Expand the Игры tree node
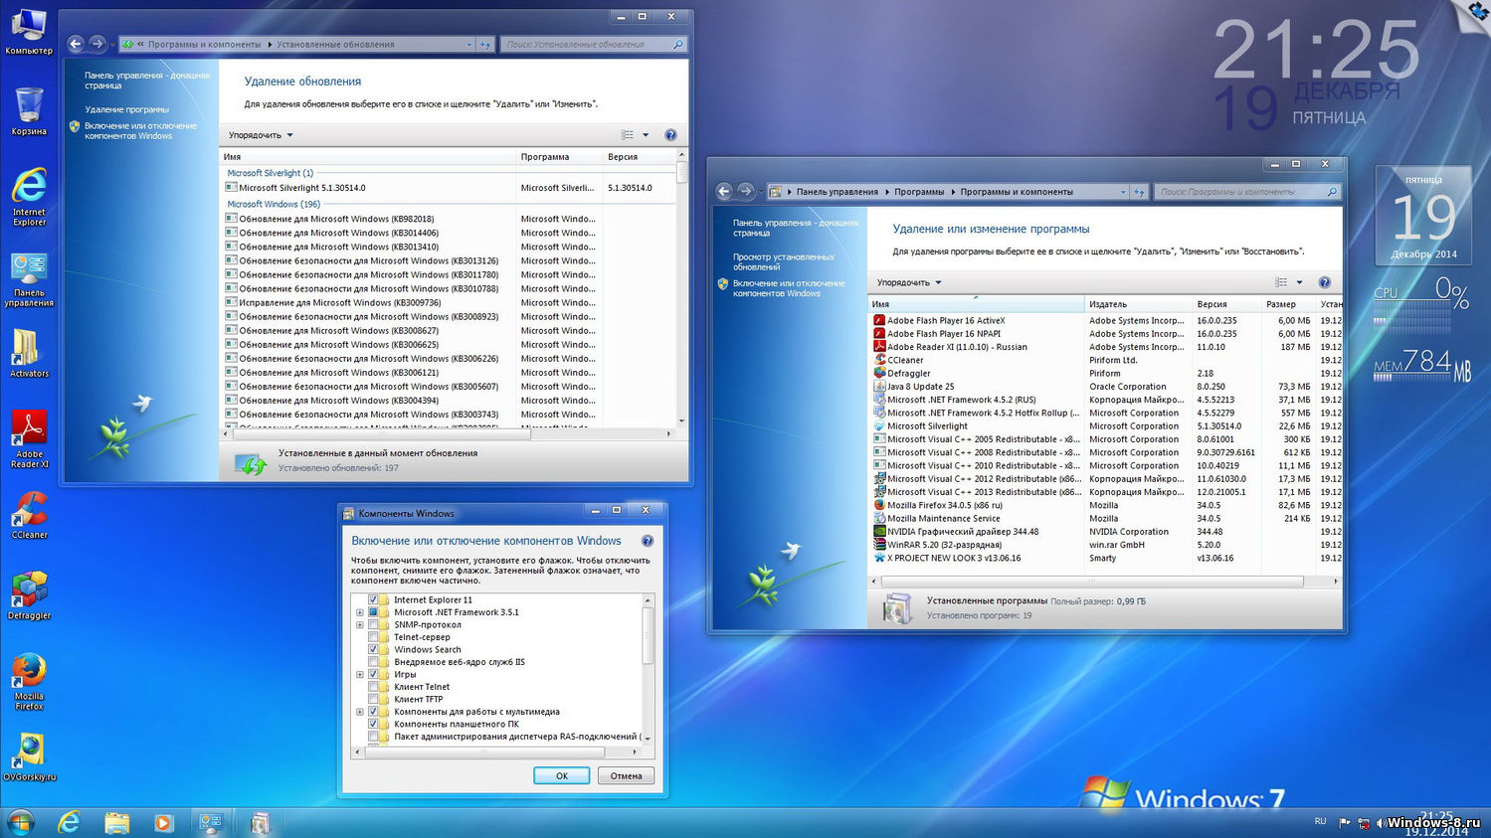Image resolution: width=1491 pixels, height=838 pixels. tap(360, 674)
